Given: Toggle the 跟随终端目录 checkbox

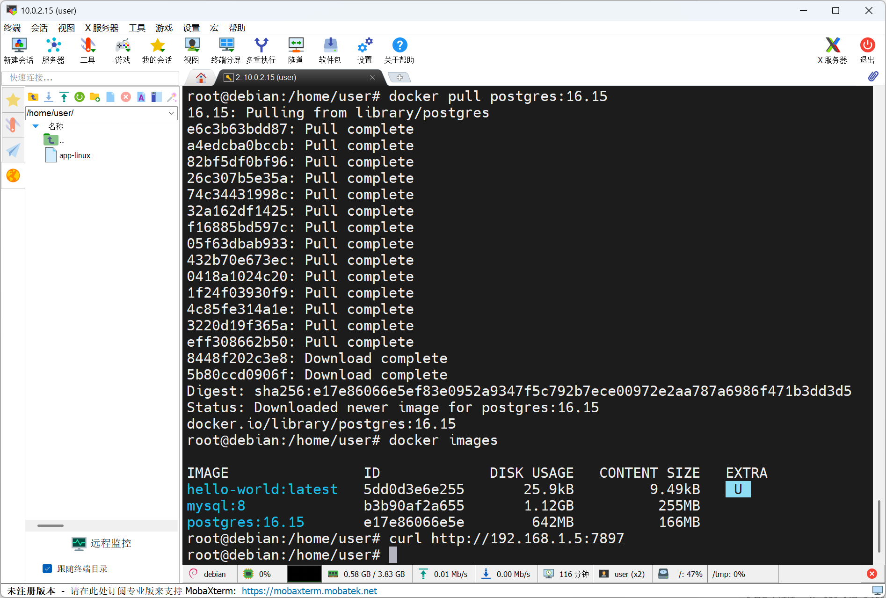Looking at the screenshot, I should (47, 569).
